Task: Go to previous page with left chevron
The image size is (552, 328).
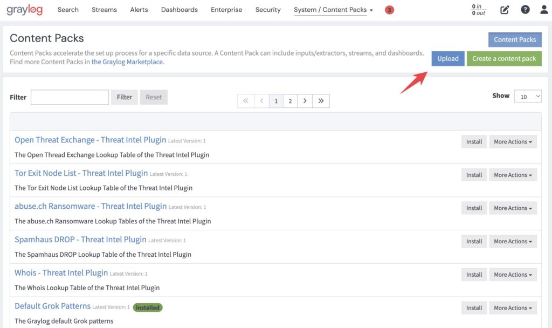Action: coord(261,101)
